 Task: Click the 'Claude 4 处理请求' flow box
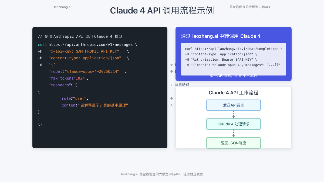(x=234, y=124)
